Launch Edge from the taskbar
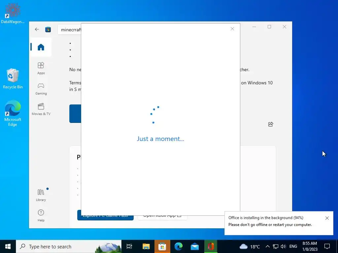The width and height of the screenshot is (338, 253). pyautogui.click(x=179, y=246)
